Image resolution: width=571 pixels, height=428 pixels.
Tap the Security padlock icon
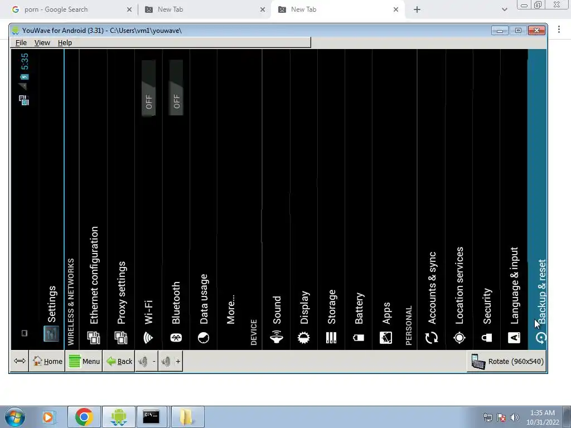pyautogui.click(x=487, y=338)
